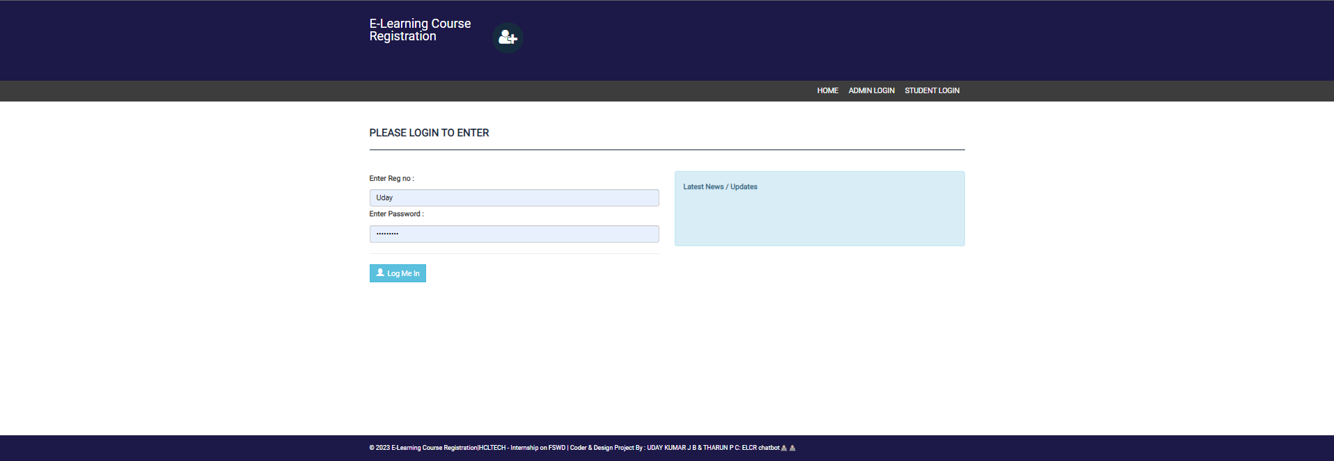Focus the Enter Reg no field
This screenshot has width=1334, height=461.
point(514,197)
